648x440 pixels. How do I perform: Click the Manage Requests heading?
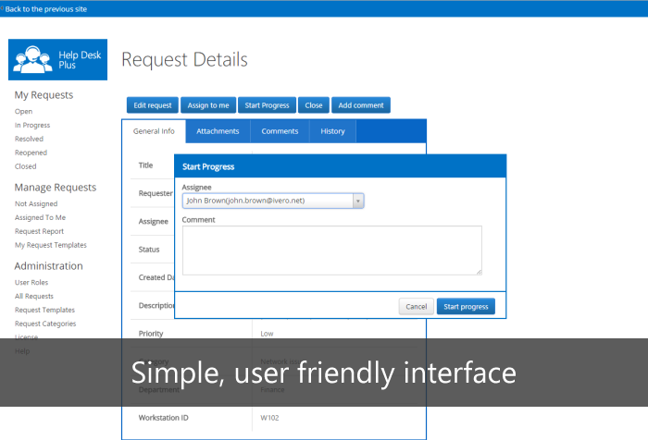(56, 188)
